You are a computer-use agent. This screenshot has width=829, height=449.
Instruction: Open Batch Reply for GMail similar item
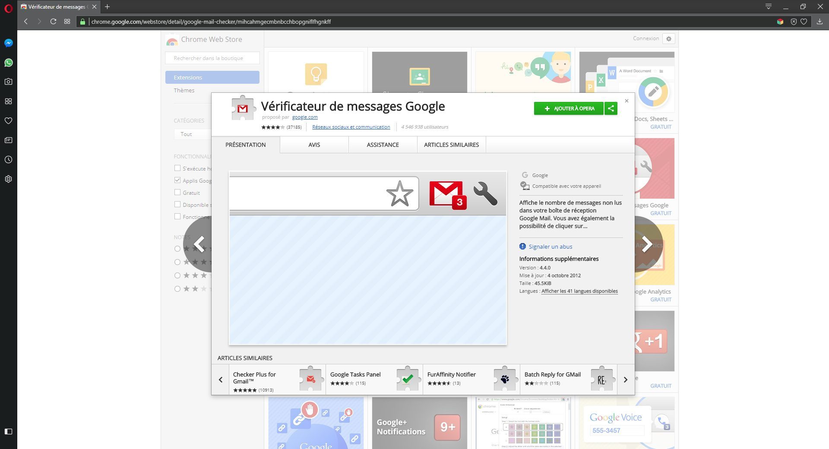pos(569,379)
